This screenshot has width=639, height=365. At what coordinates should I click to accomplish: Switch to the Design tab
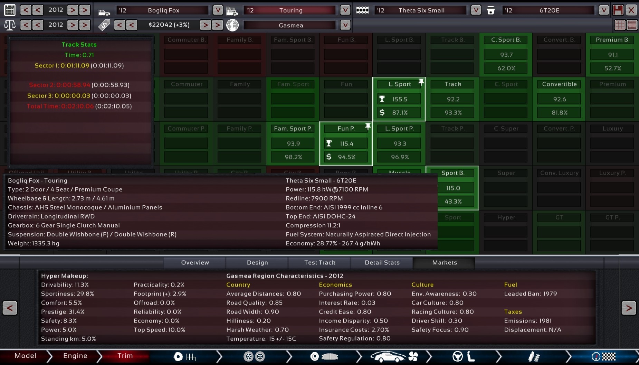(x=257, y=263)
